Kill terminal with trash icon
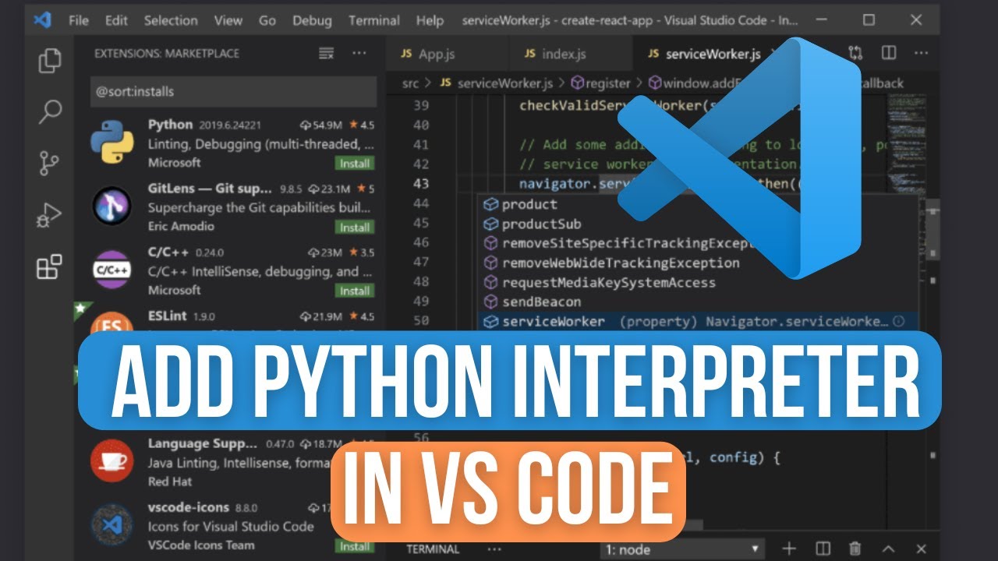Screen dimensions: 998x561 tap(855, 549)
